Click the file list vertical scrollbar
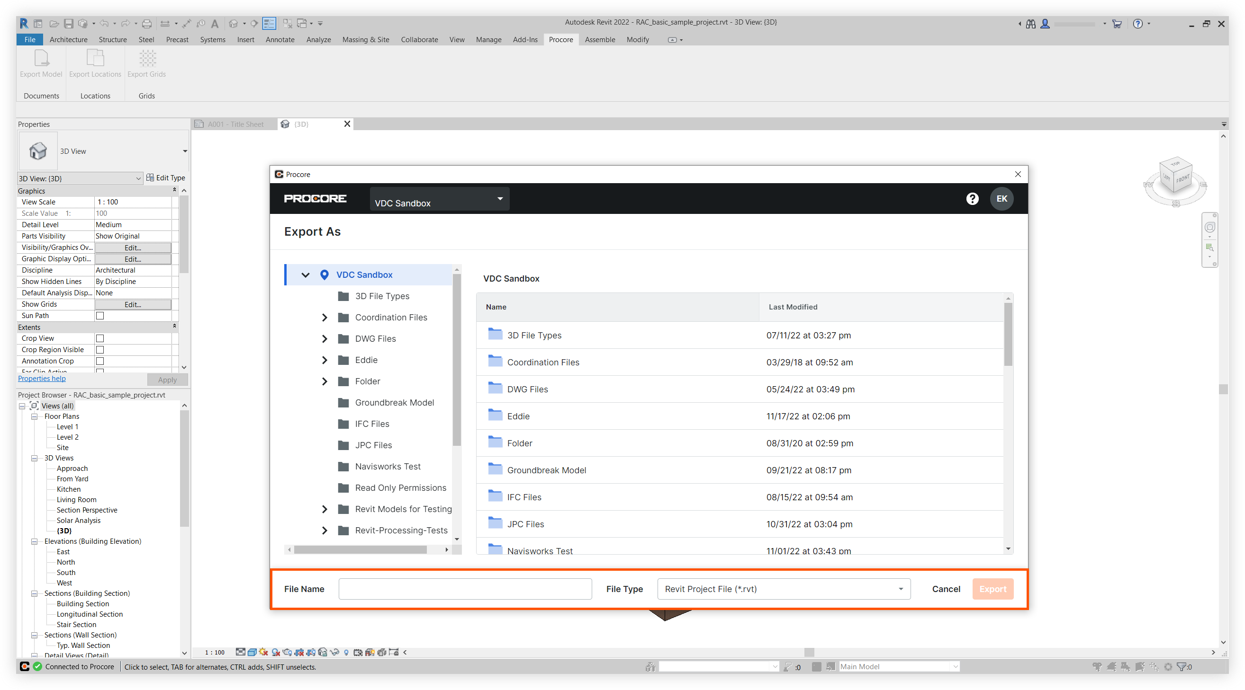The height and width of the screenshot is (690, 1245). 1008,335
